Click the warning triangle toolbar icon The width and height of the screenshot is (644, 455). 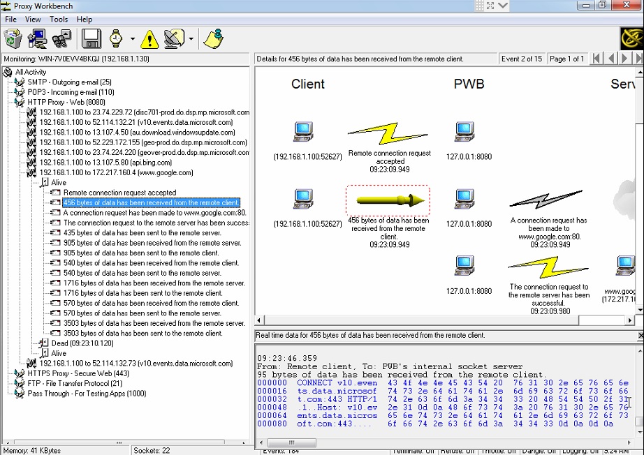[x=149, y=38]
